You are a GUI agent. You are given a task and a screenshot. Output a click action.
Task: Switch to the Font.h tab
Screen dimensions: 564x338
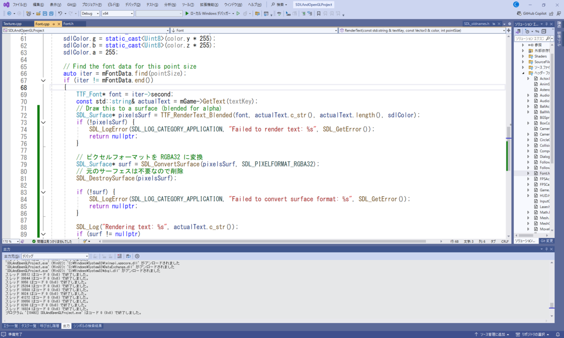pos(68,23)
